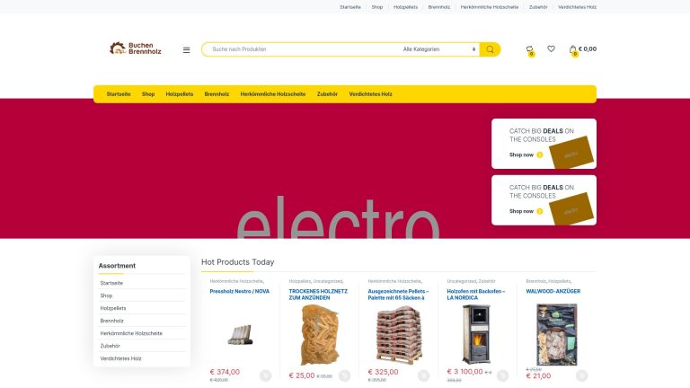
Task: Click the Holzofen mit Backofen stove image
Action: tap(477, 334)
